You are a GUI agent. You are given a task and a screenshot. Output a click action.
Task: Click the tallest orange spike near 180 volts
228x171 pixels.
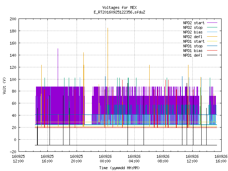coord(108,58)
